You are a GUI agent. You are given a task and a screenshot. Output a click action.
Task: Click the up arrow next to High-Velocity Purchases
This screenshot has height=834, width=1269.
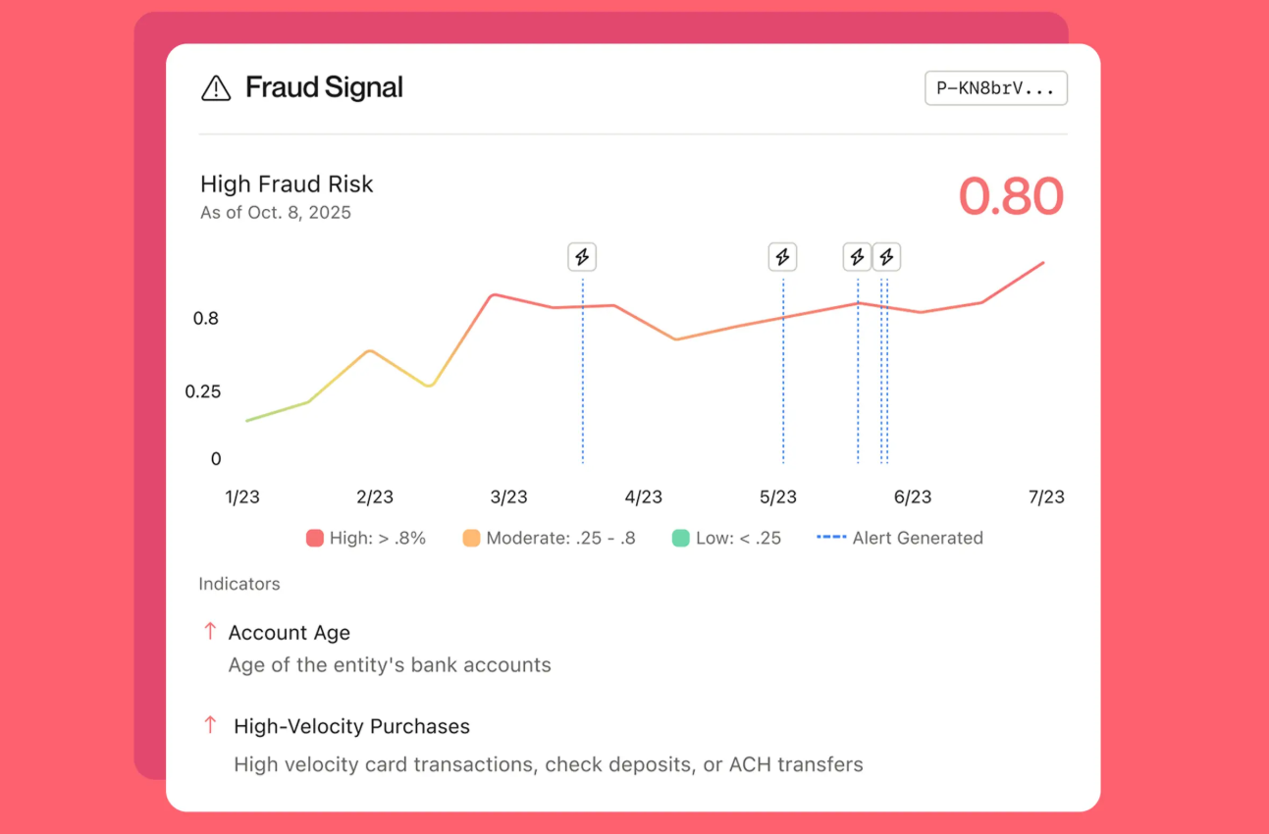point(209,725)
